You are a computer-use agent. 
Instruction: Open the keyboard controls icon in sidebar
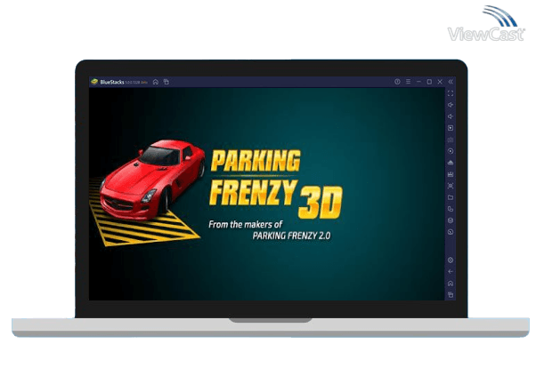(451, 140)
